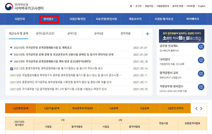Click the 지방공무원 원서접수 link text

[171, 86]
